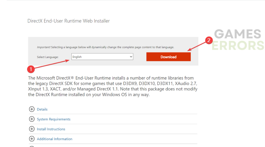Click the 'Important!' language notice text
265x147 pixels.
105,47
